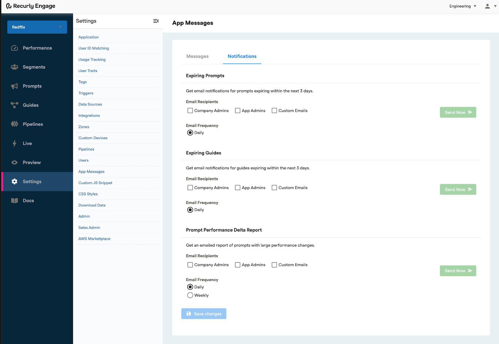This screenshot has width=499, height=344.
Task: Click the Recurly Engage logo
Action: pyautogui.click(x=31, y=6)
